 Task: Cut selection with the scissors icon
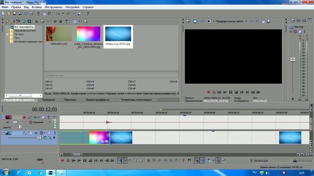[38, 14]
